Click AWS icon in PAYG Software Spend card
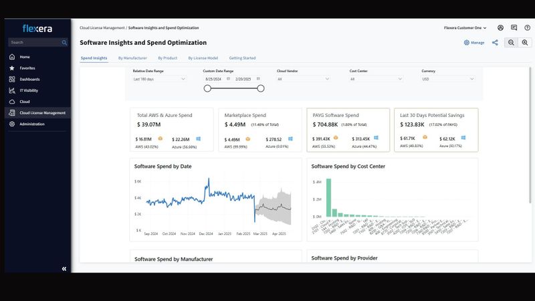Screen dimensions: 535x301 336,138
